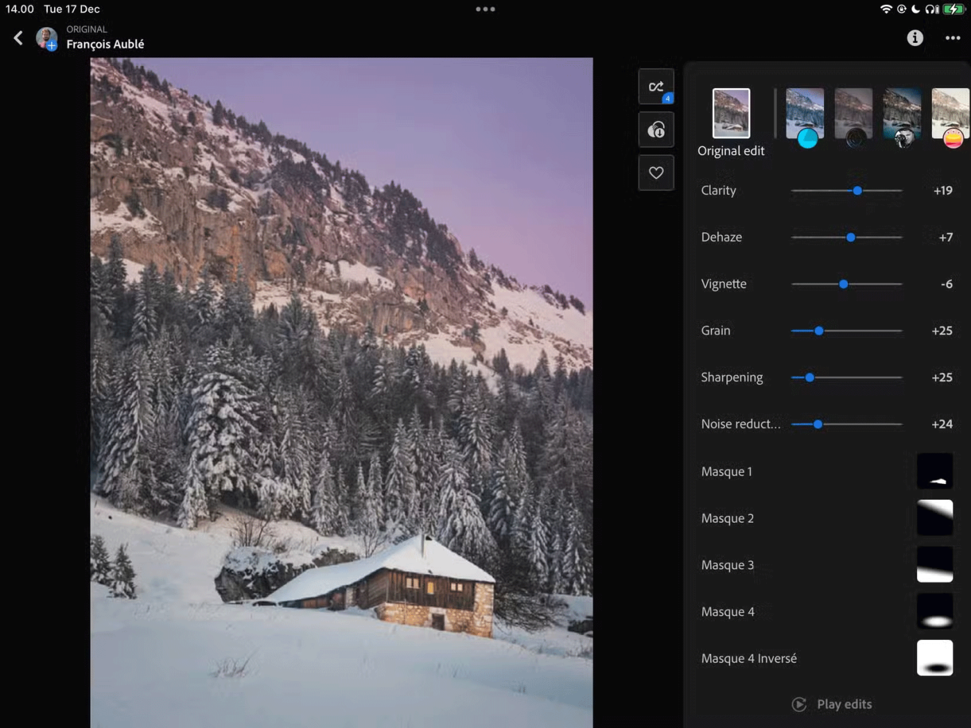Open the Masque 4 Inversé thumbnail
Screen dimensions: 971x728
[x=934, y=658]
